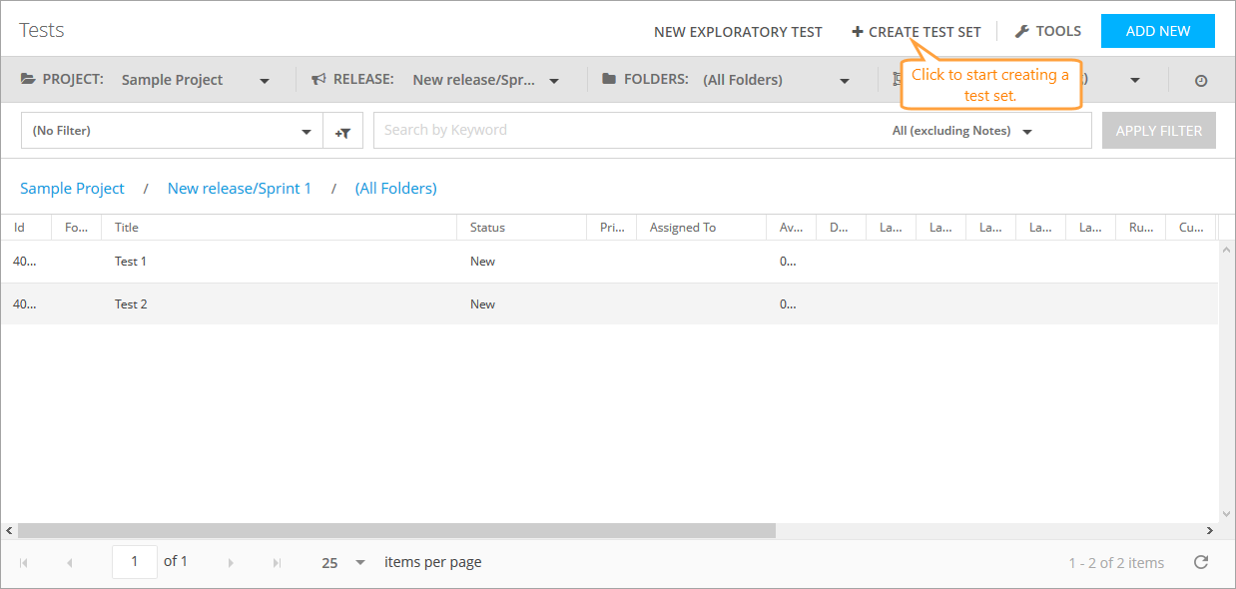Sort by the Assigned To column header

click(x=701, y=228)
